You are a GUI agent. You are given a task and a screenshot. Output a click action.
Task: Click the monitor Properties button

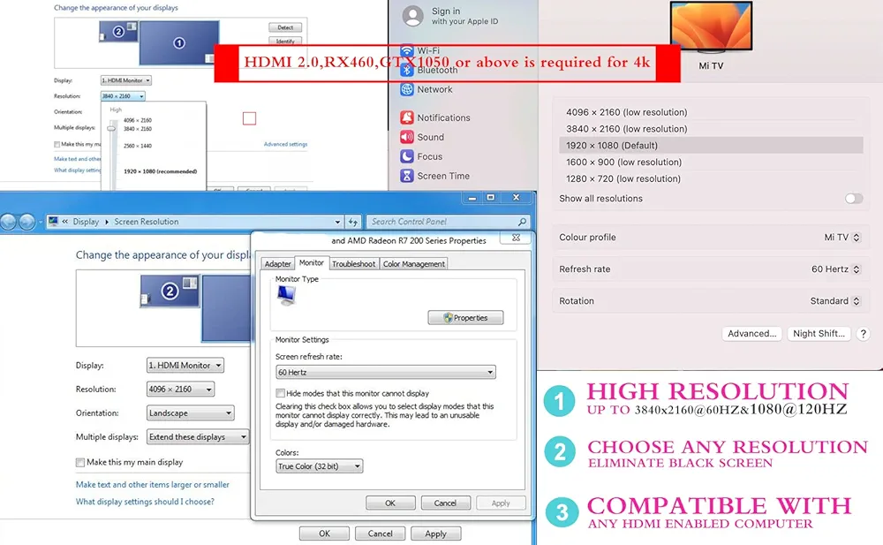tap(465, 318)
